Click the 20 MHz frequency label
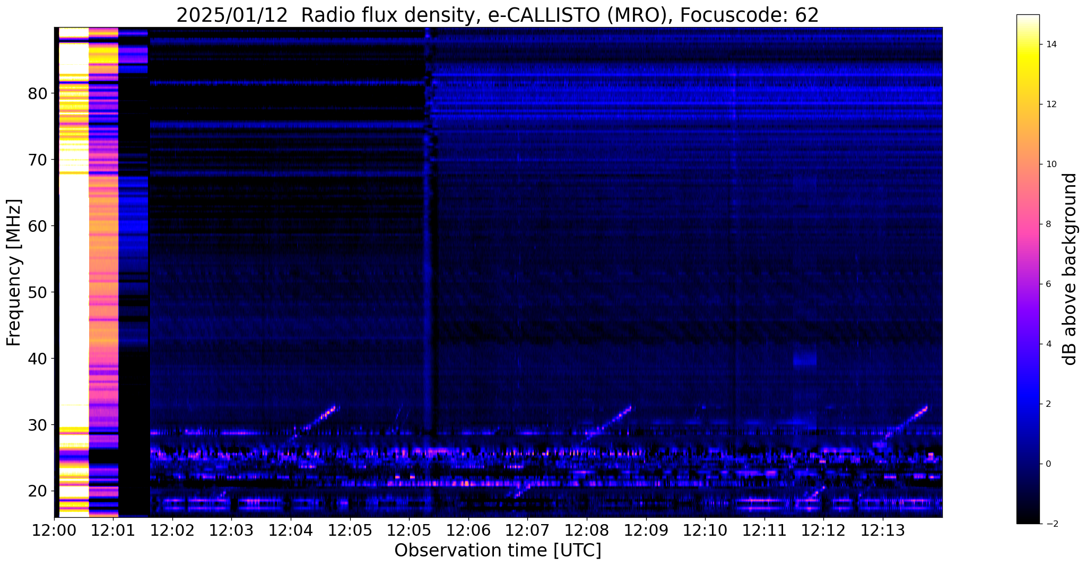 coord(38,491)
